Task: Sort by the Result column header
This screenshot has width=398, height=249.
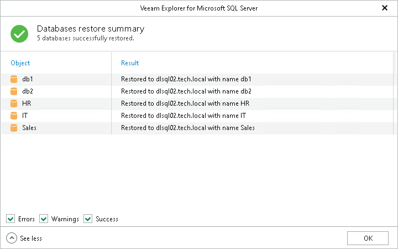Action: coord(130,63)
